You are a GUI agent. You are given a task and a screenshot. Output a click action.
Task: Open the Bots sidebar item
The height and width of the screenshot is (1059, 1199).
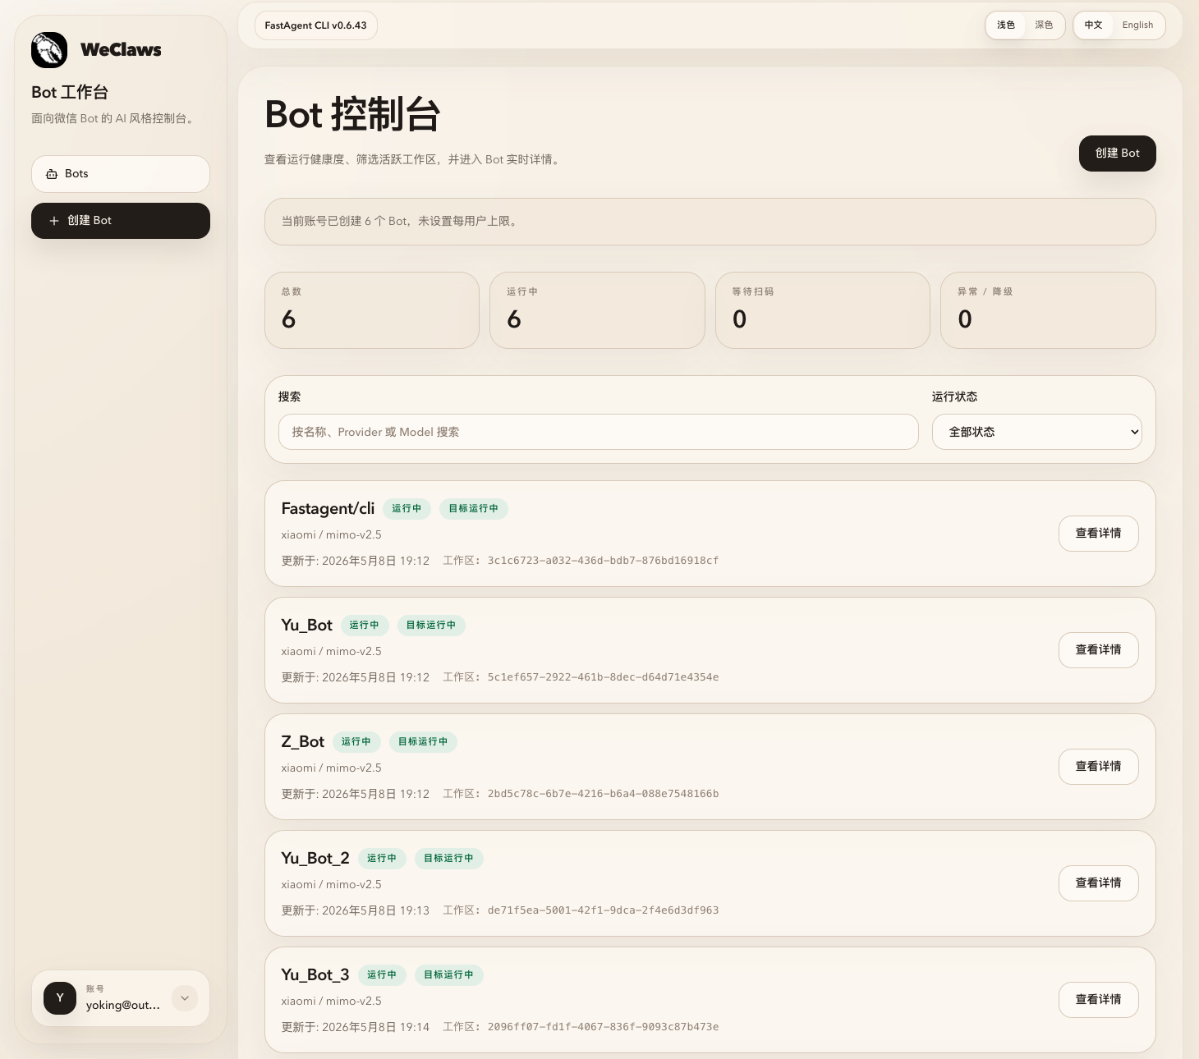(121, 174)
